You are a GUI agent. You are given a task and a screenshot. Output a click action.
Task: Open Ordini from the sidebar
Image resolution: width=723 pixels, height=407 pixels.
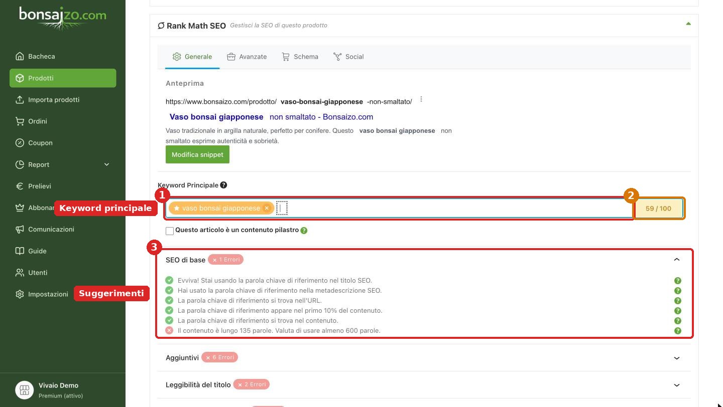63,121
